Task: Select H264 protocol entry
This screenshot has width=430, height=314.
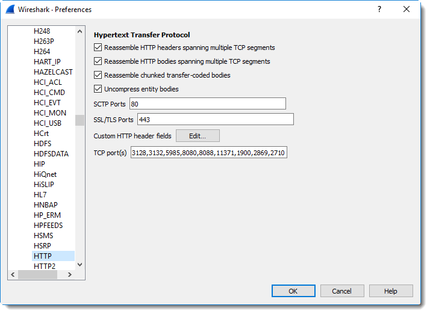Action: [42, 52]
